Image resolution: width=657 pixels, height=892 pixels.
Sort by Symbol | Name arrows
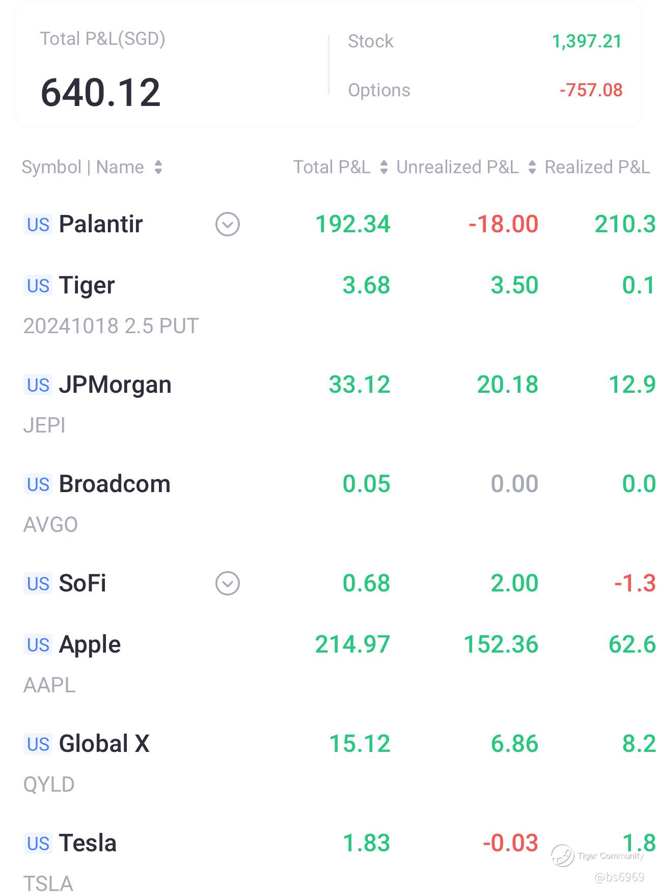pos(158,167)
